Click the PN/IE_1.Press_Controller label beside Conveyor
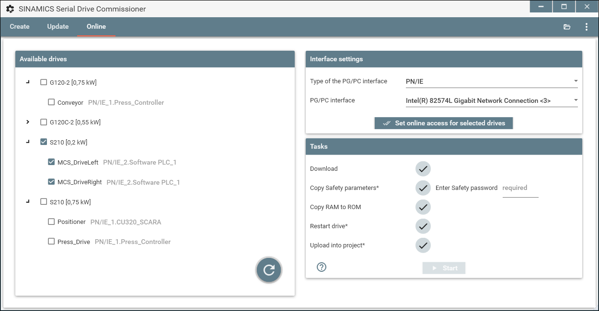599x311 pixels. (x=126, y=102)
